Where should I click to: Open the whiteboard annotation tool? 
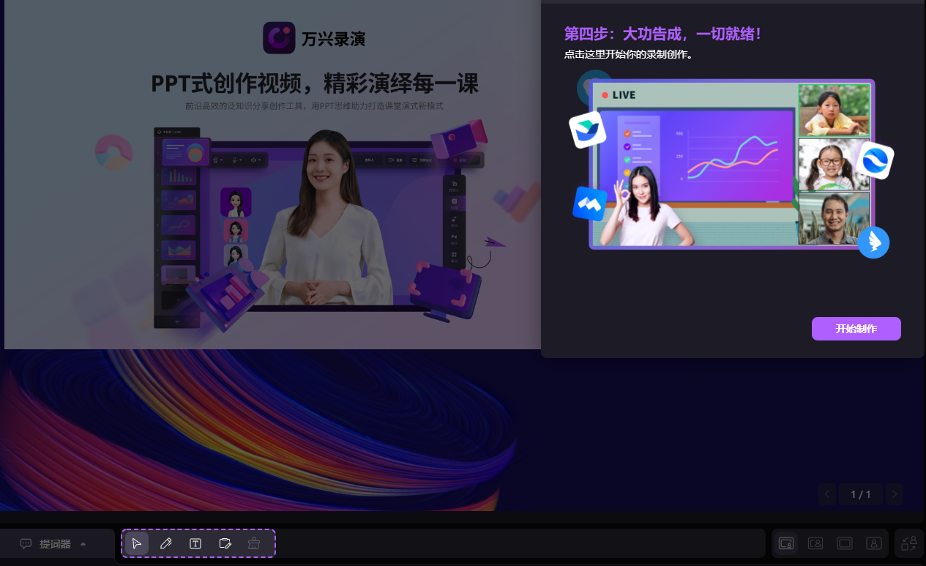(225, 543)
